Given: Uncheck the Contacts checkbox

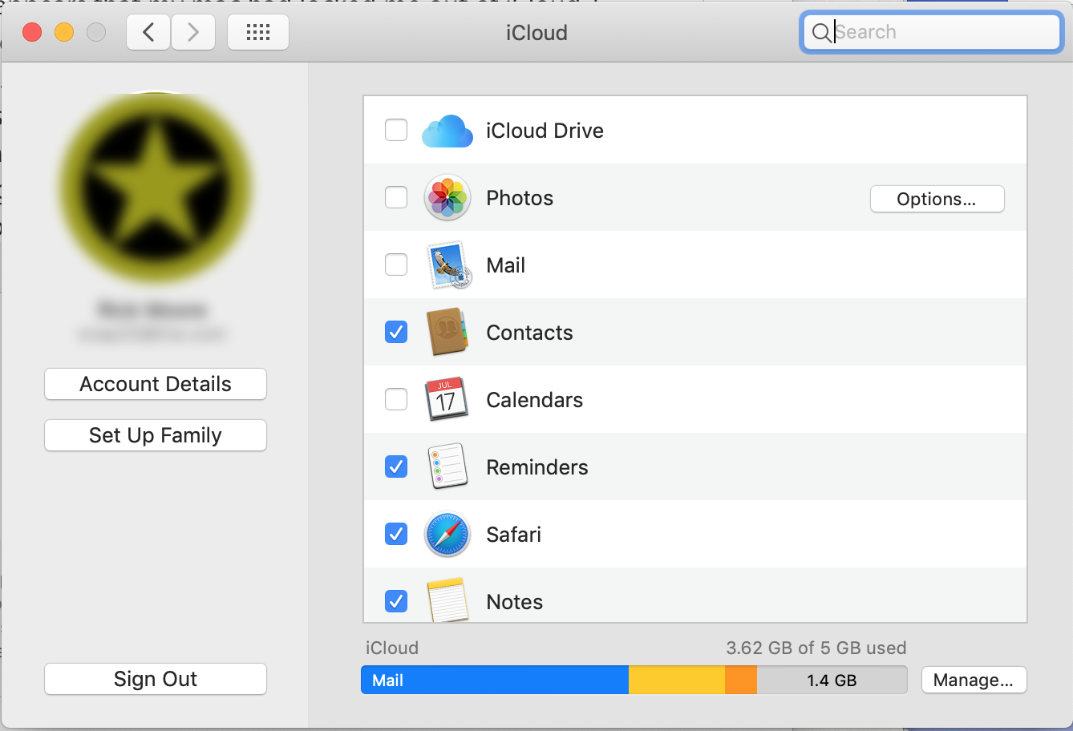Looking at the screenshot, I should click(396, 332).
